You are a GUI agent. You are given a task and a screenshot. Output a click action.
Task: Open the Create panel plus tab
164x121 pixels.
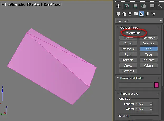pyautogui.click(x=118, y=6)
